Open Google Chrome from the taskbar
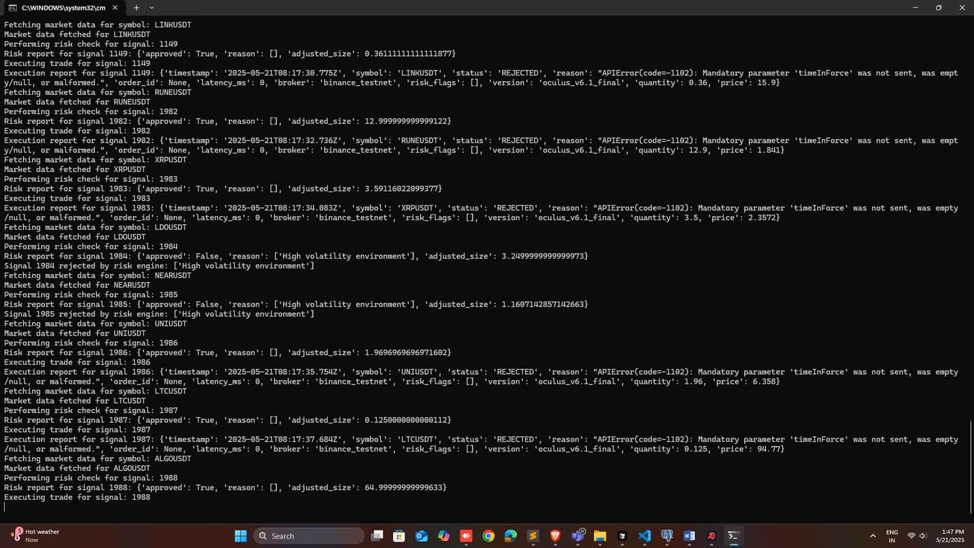The width and height of the screenshot is (974, 548). [488, 536]
